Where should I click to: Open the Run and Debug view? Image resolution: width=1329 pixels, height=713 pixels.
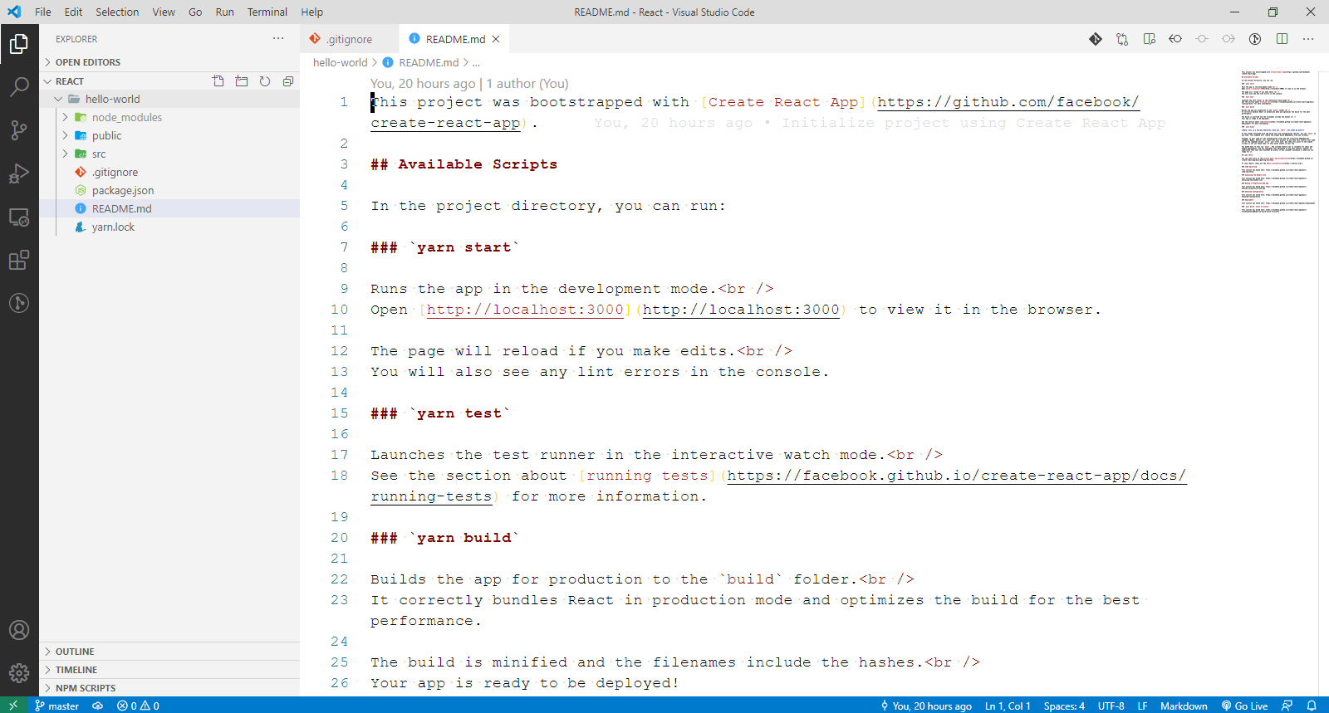click(x=19, y=173)
